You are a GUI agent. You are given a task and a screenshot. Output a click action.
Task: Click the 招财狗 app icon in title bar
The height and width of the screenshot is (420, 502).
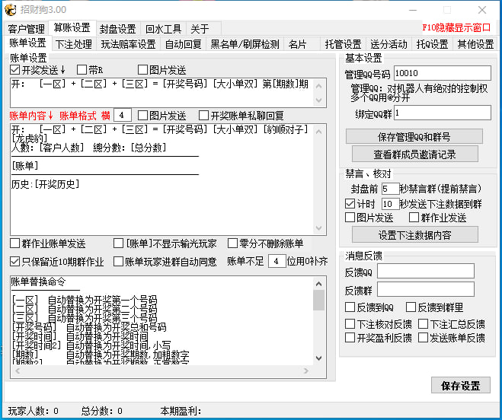10,9
